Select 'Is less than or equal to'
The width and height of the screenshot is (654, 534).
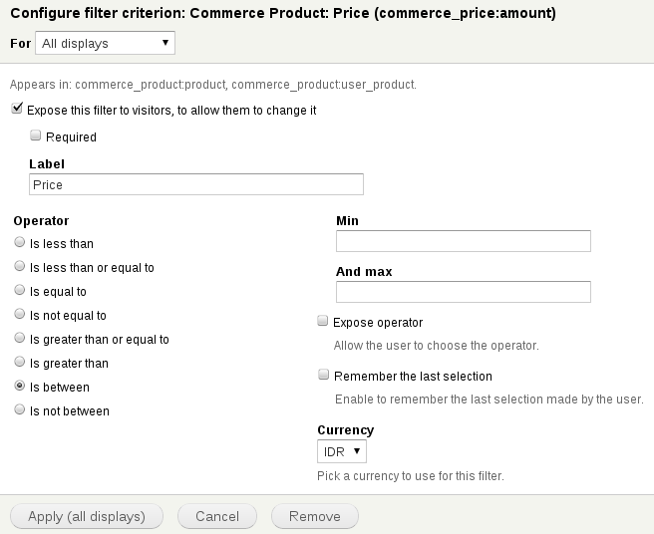coord(20,267)
